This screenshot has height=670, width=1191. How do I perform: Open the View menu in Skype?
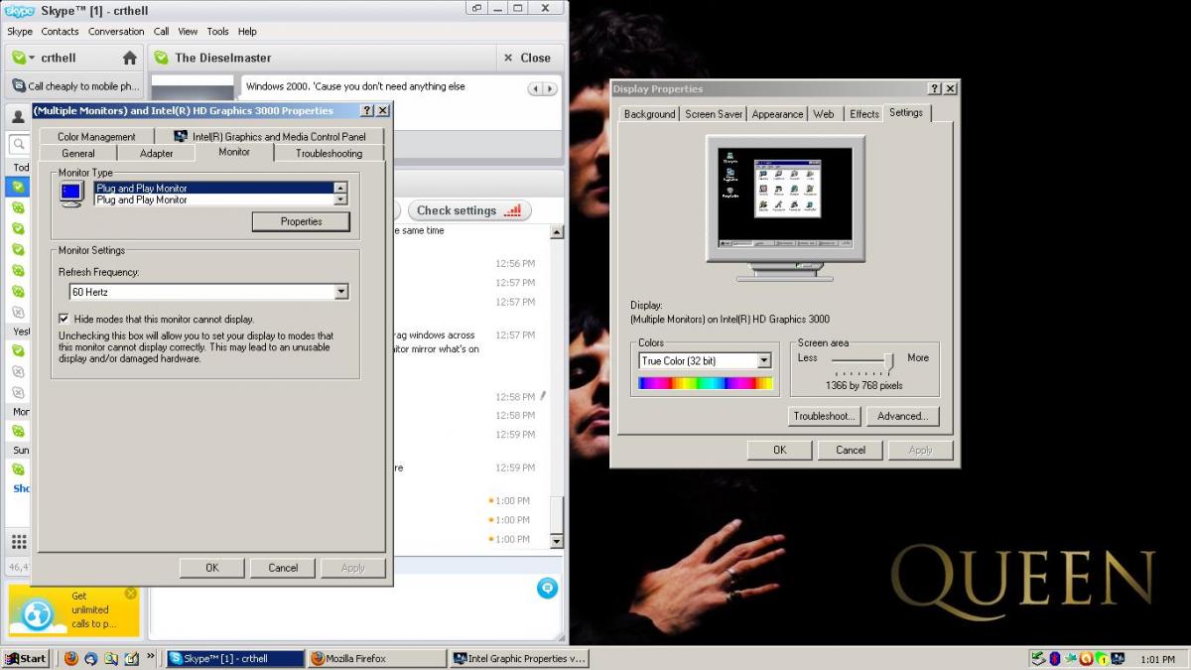(188, 31)
